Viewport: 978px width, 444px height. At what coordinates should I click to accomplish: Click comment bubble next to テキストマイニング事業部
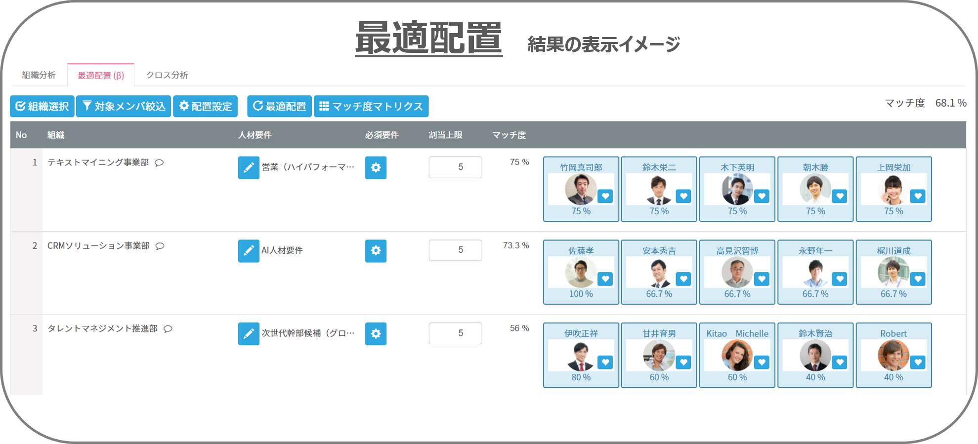point(159,163)
